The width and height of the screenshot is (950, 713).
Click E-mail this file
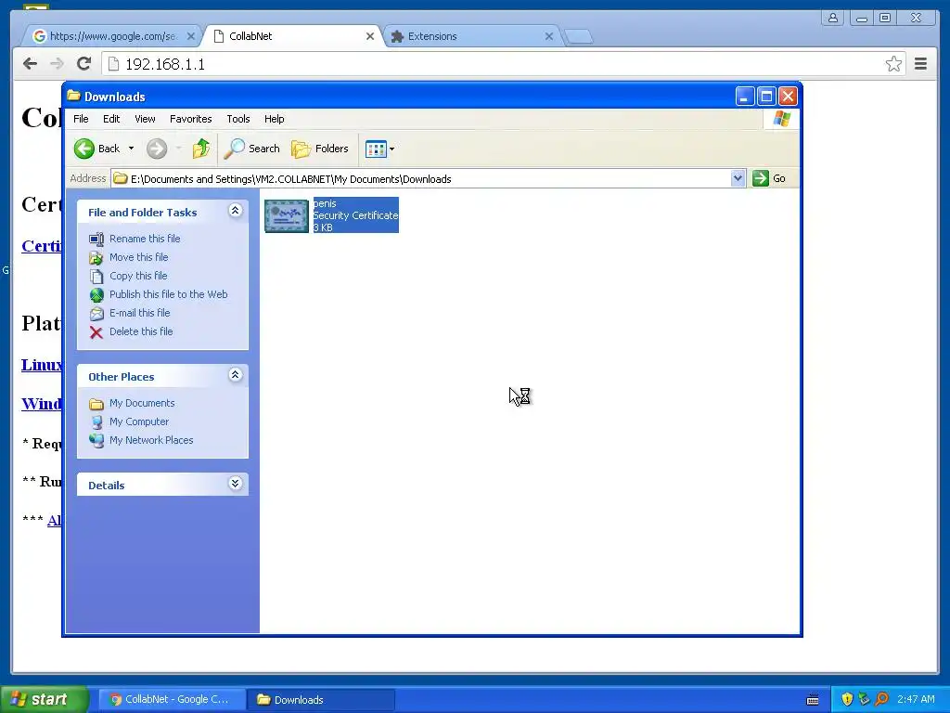click(139, 314)
